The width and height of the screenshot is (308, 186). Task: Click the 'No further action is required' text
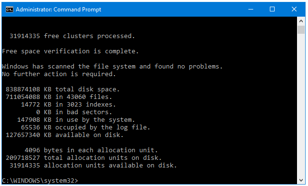[59, 74]
